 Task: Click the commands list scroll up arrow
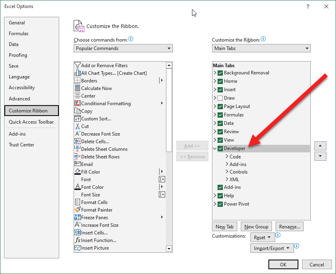[x=169, y=65]
